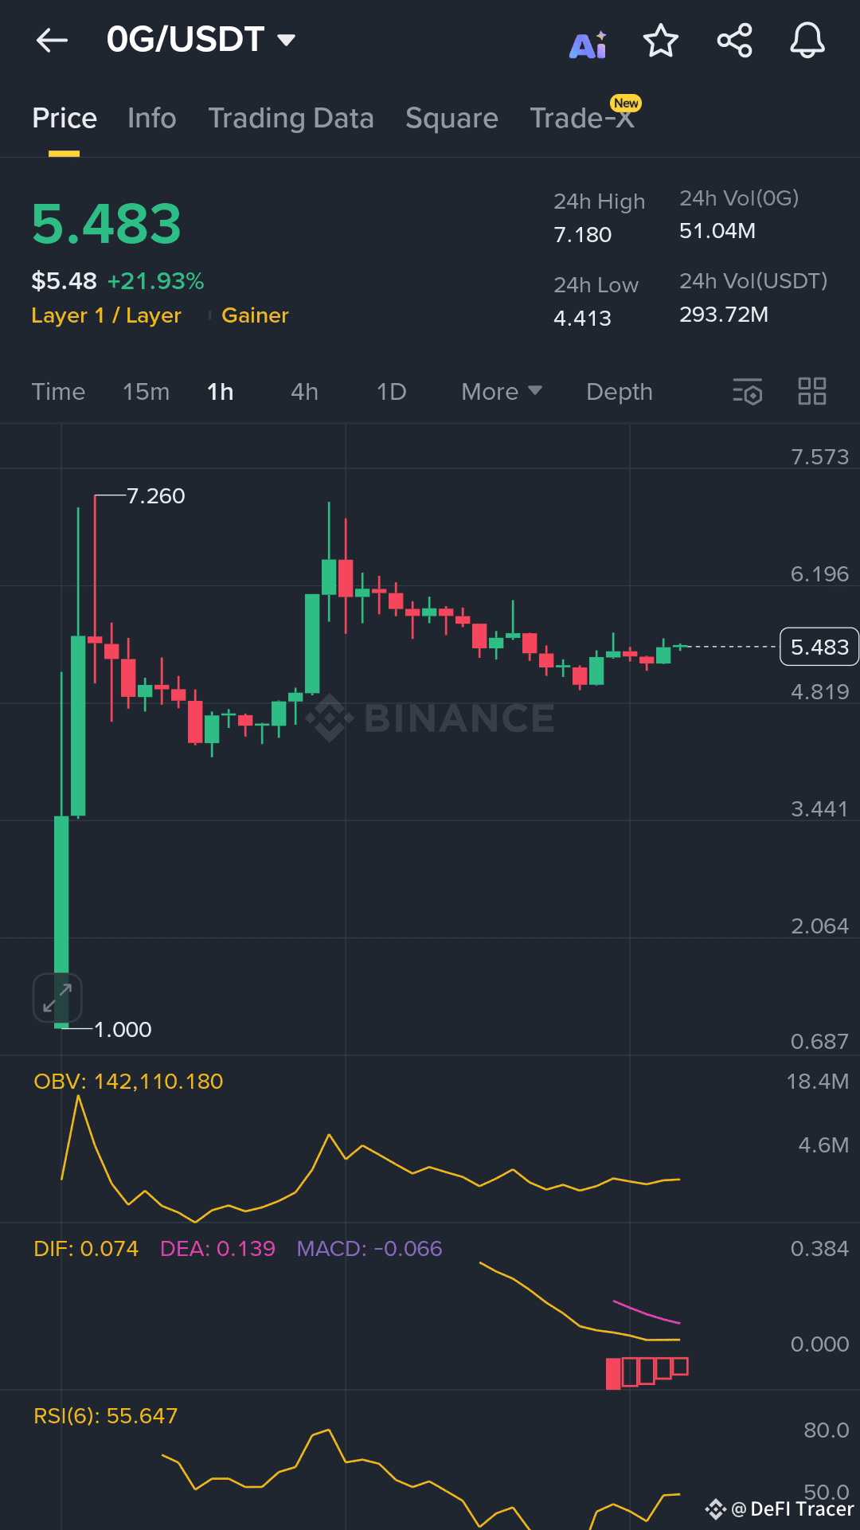
Task: Open the Trading Data tab
Action: 291,118
